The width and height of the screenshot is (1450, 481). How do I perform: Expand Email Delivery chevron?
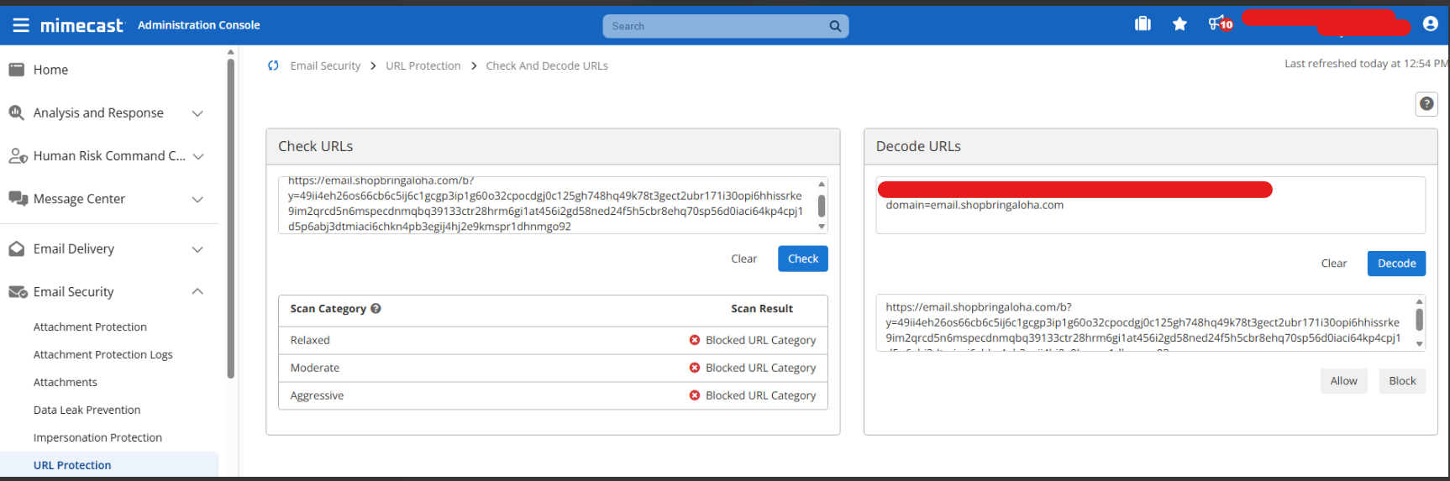click(x=198, y=249)
